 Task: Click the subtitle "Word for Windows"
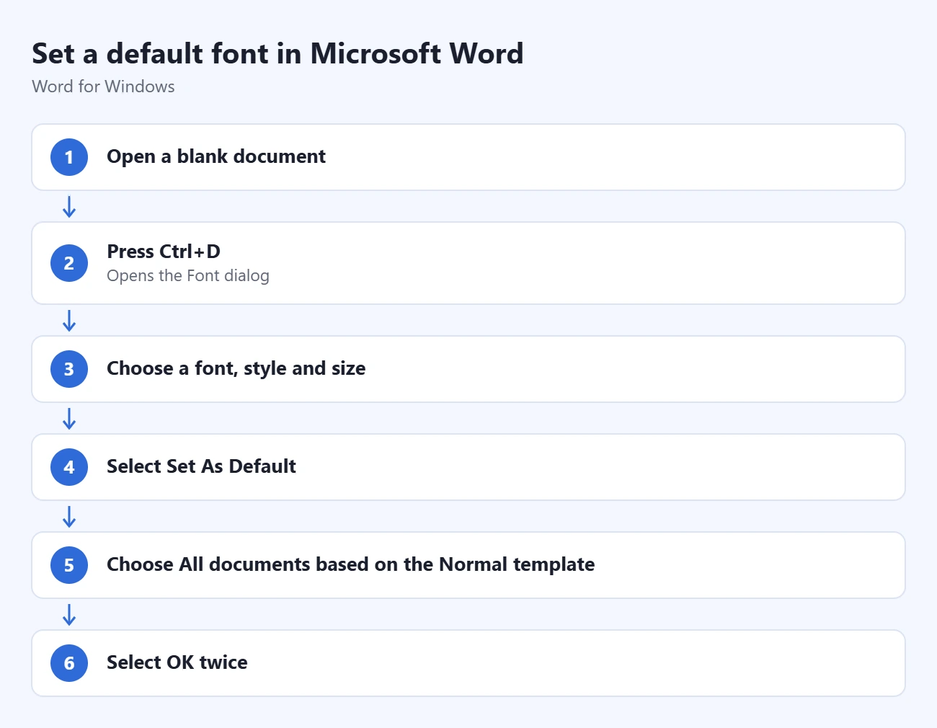(x=103, y=86)
